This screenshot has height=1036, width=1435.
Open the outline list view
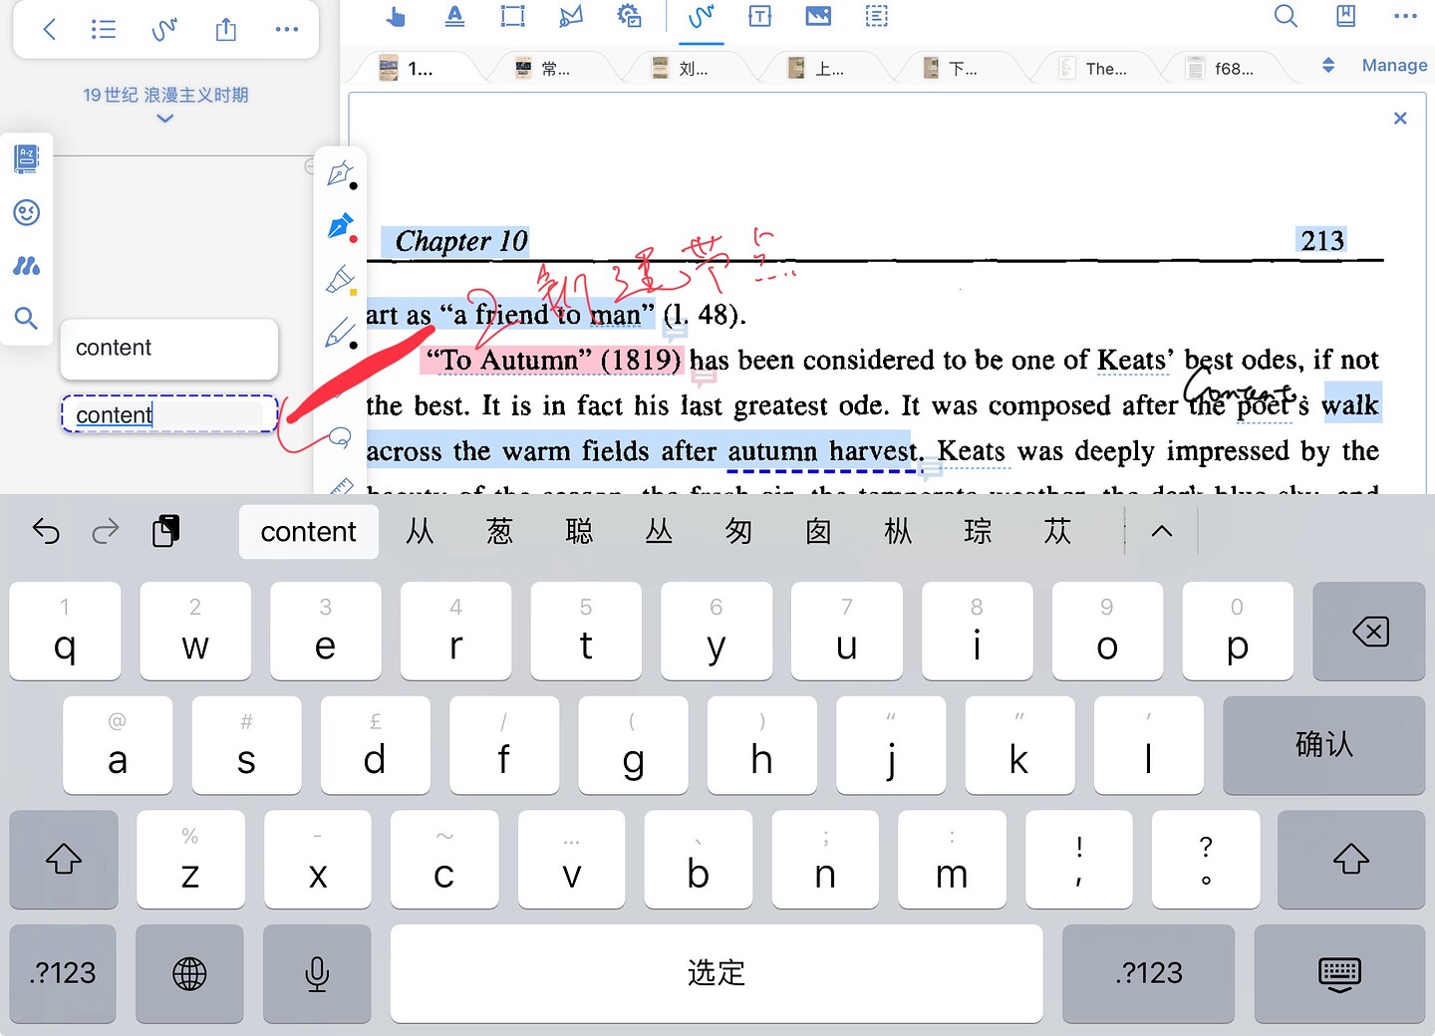point(103,29)
